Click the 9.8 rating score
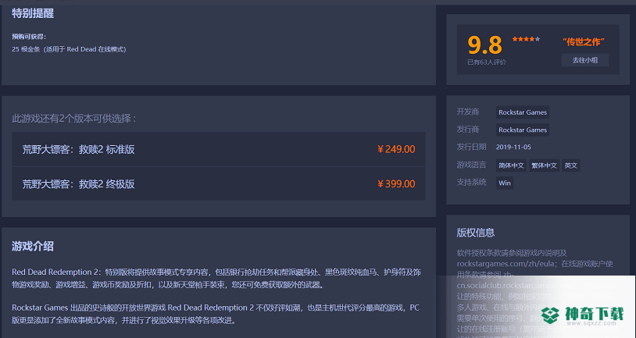 coord(484,45)
